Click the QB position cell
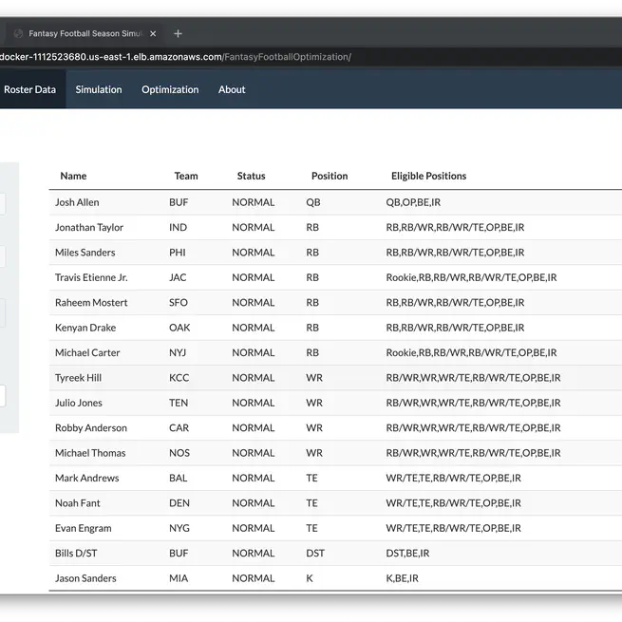The height and width of the screenshot is (622, 622). (x=313, y=202)
